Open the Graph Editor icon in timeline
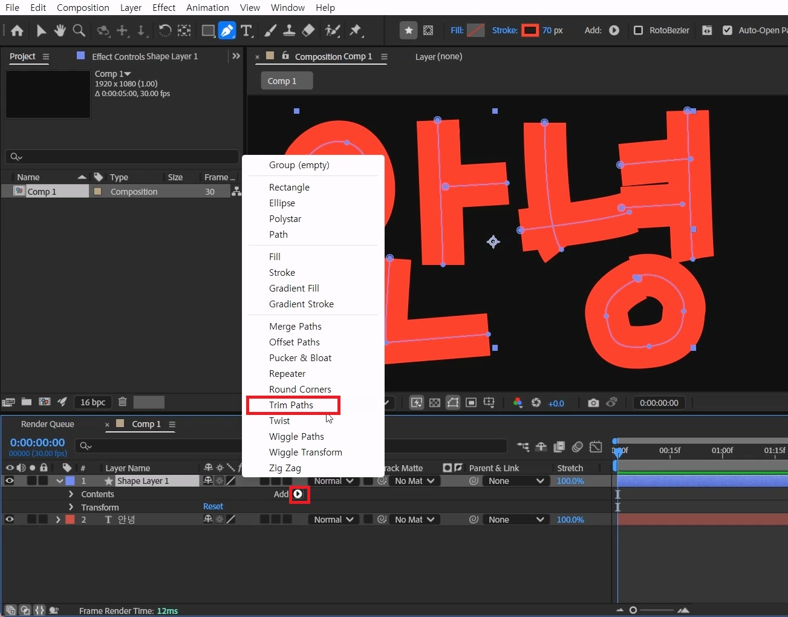Screen dimensions: 788x617 click(x=596, y=447)
